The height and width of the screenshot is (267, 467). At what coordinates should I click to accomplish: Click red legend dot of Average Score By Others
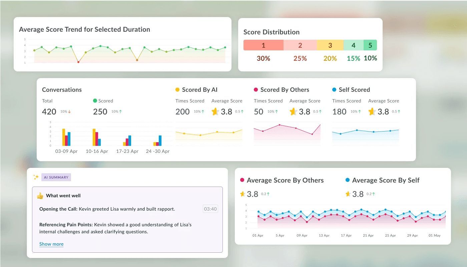click(242, 180)
